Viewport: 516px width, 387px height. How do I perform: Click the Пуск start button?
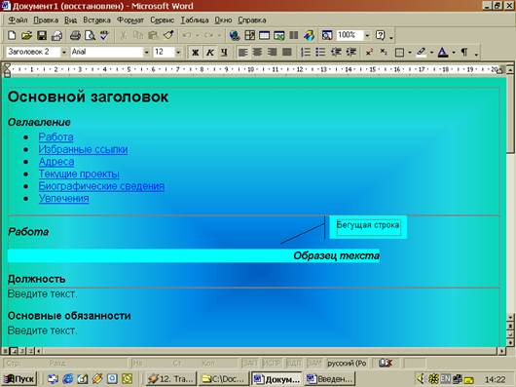(19, 379)
